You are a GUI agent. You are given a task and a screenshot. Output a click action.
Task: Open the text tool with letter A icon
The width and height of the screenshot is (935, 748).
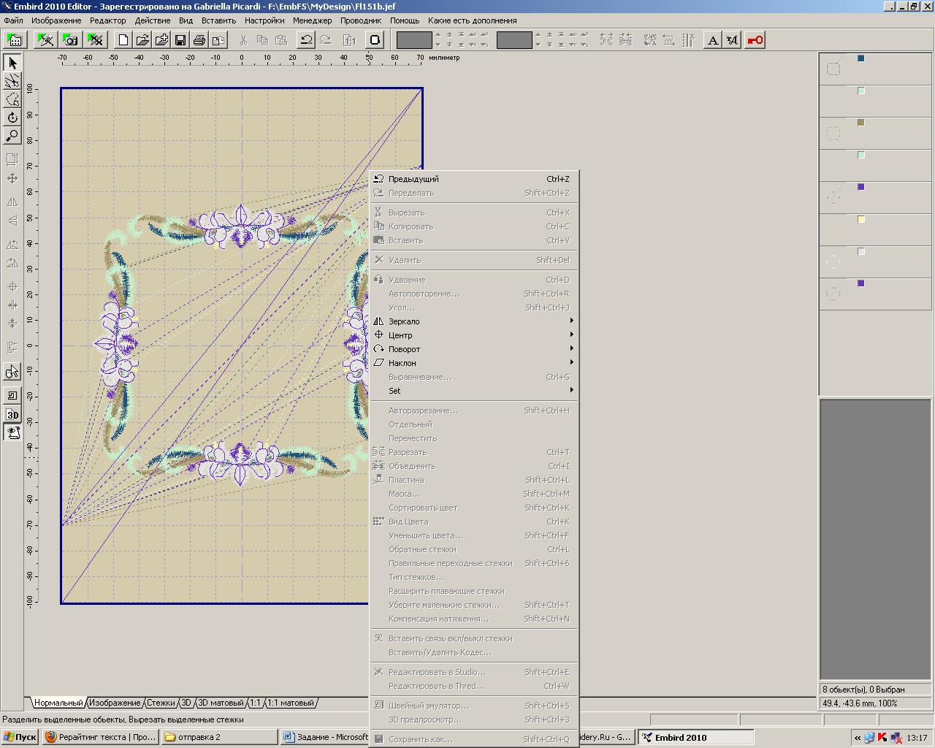(713, 39)
